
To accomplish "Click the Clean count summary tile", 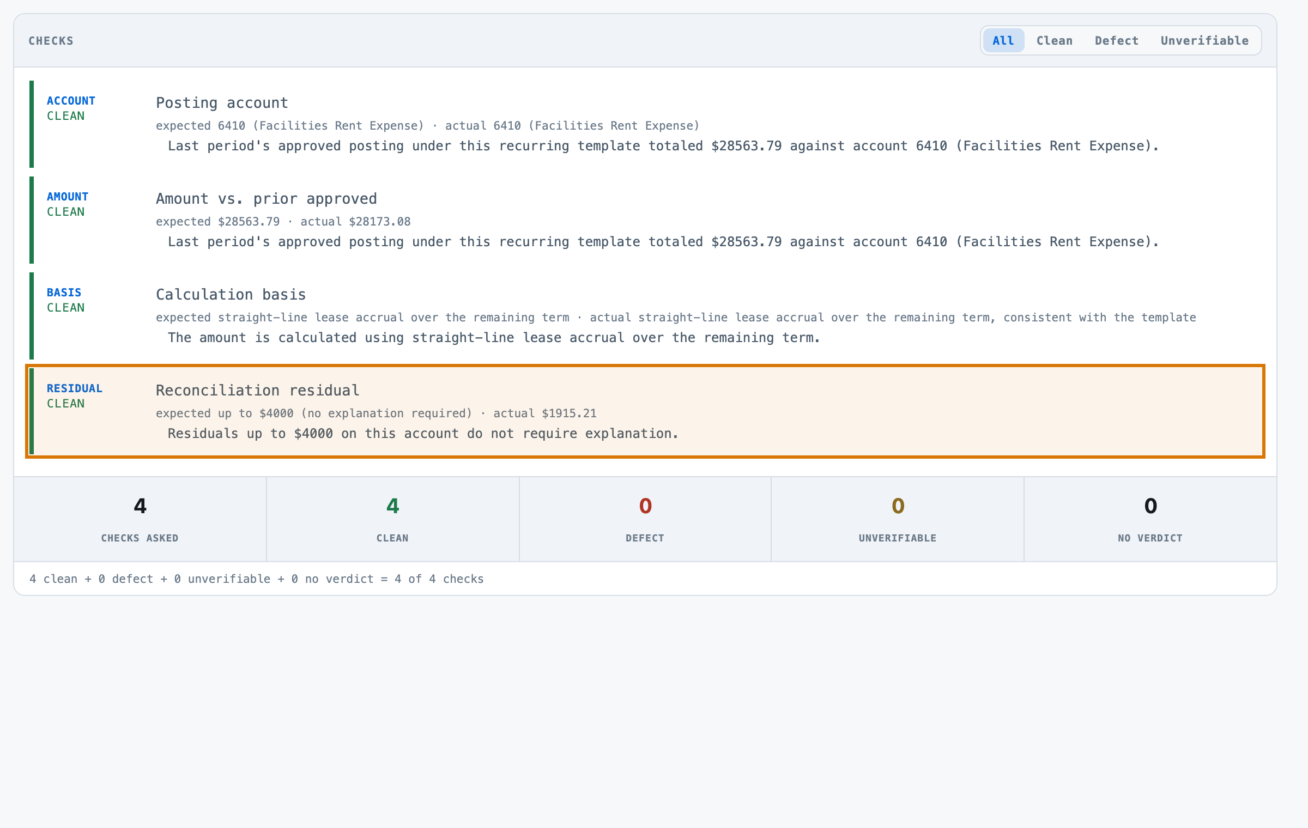I will click(393, 519).
